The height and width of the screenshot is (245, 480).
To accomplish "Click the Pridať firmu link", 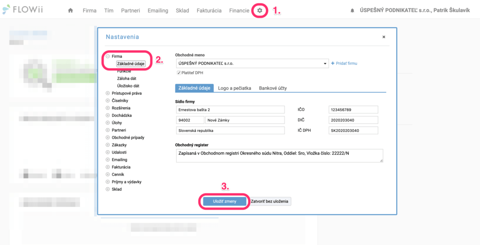I will click(345, 63).
